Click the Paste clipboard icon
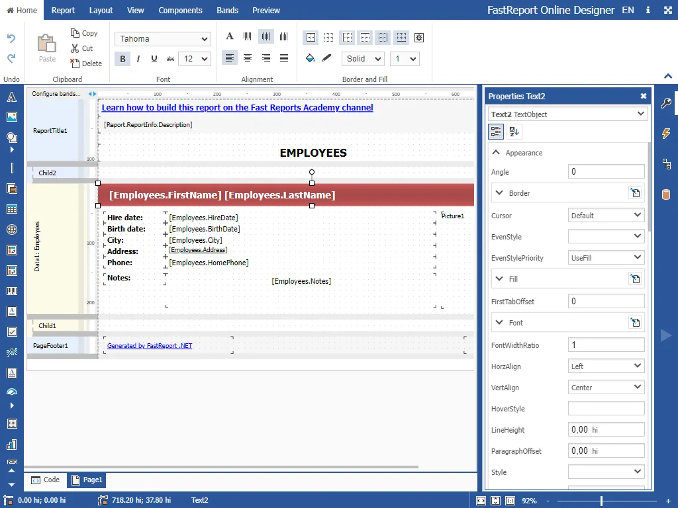 (x=47, y=43)
